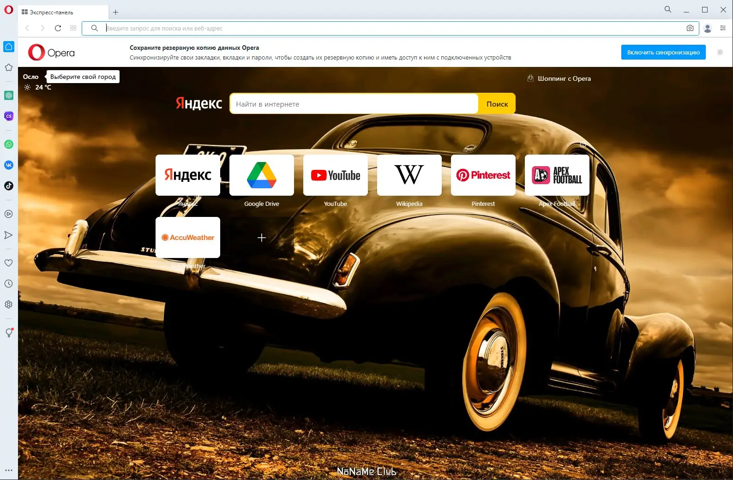Click the Осло city label
The height and width of the screenshot is (480, 733).
(31, 77)
